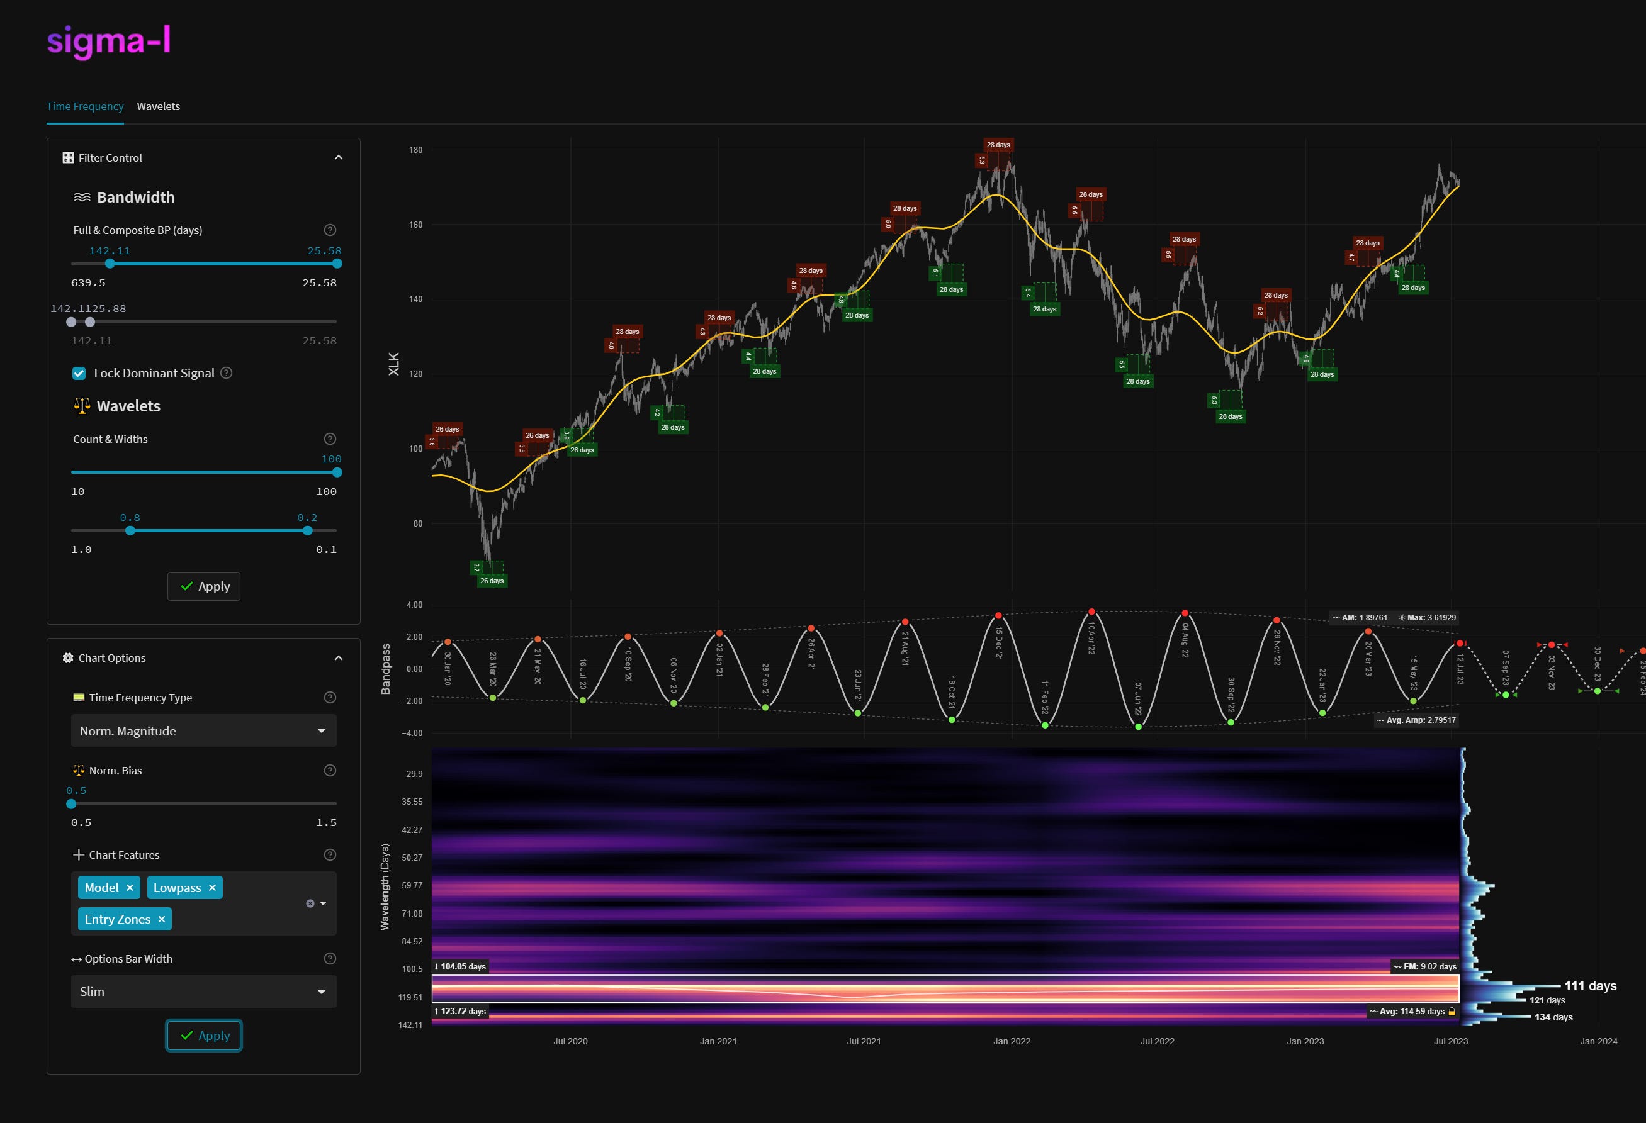Click the Norm. Bias slider handle
1646x1123 pixels.
pos(72,803)
